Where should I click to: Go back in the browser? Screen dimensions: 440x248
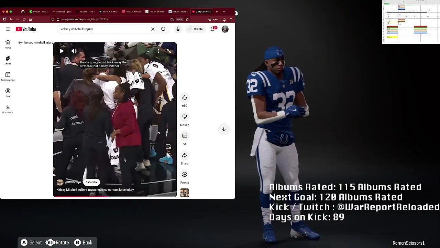pyautogui.click(x=11, y=19)
